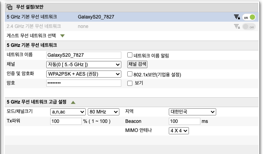Select the 2.4 GHz 기본 무선 네트워크 row
This screenshot has height=154, width=266.
[x=132, y=26]
